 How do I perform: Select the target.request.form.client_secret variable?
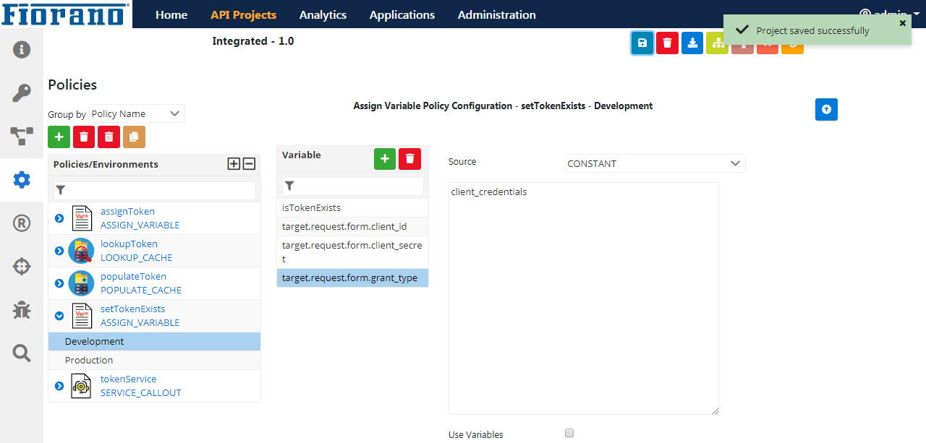click(352, 252)
